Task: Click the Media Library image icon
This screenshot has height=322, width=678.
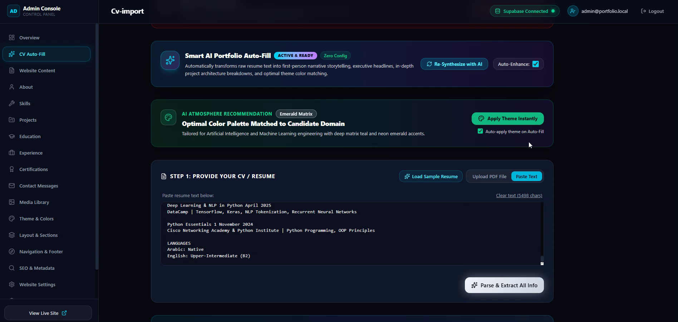Action: tap(12, 202)
